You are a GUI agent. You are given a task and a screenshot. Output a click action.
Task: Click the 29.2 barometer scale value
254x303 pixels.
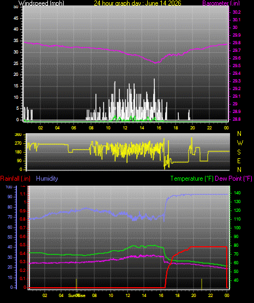tap(237, 88)
